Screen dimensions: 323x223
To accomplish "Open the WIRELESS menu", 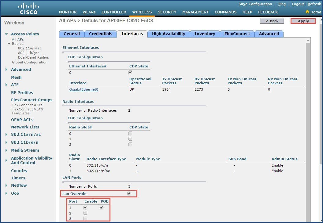I will [142, 12].
